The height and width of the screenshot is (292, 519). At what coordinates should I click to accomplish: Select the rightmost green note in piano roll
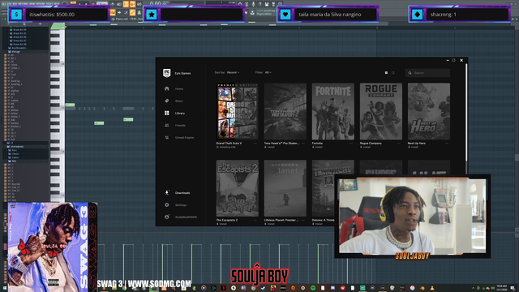pyautogui.click(x=128, y=119)
